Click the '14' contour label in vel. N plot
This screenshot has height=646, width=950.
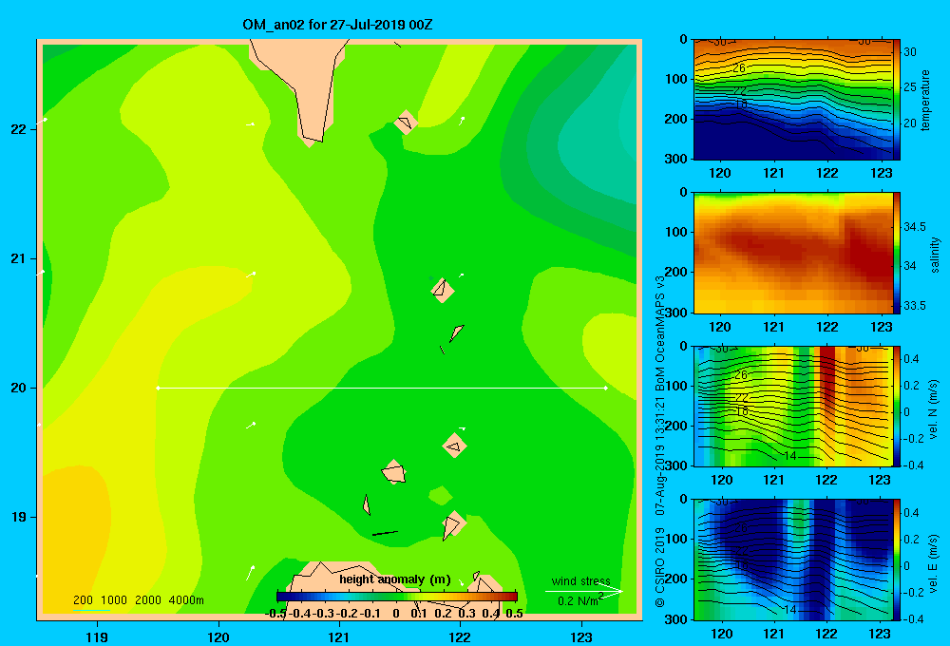(x=789, y=456)
